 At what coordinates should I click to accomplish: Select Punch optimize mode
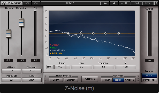tap(107, 80)
